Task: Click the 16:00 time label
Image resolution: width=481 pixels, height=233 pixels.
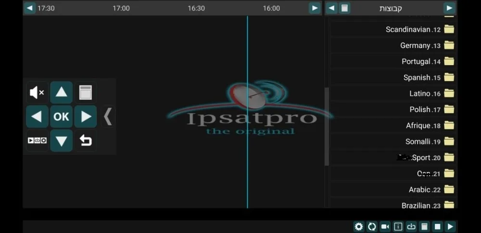Action: coord(271,8)
